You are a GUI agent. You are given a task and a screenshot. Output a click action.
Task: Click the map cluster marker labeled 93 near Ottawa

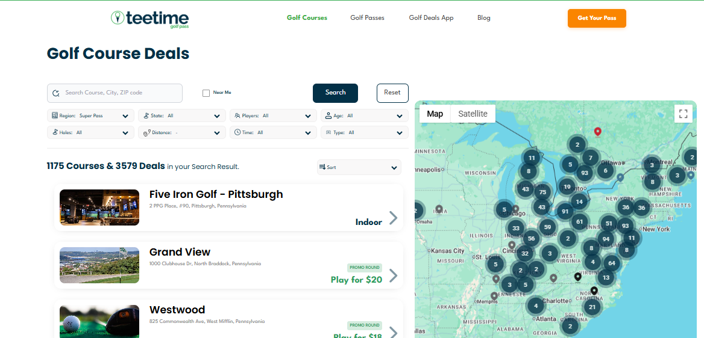point(583,173)
